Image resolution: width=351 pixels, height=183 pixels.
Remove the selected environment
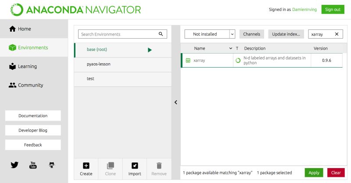pos(159,169)
